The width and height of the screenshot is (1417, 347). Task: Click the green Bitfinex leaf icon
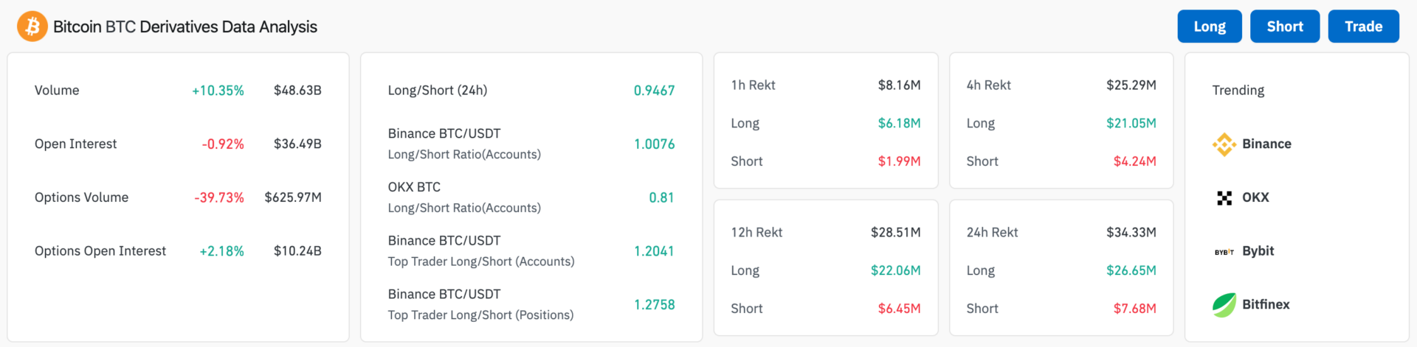coord(1224,305)
